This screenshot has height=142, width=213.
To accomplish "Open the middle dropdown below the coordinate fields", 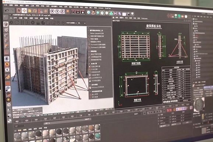I will tap(176, 124).
